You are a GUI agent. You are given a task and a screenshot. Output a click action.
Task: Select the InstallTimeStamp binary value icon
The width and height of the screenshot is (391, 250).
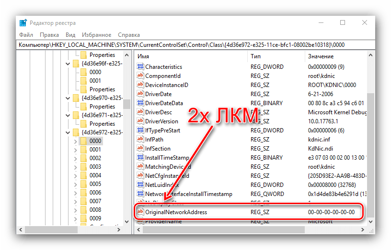click(x=140, y=158)
